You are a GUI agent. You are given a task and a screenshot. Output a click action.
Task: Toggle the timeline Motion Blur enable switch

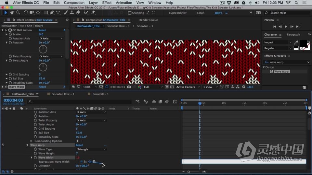pyautogui.click(x=167, y=101)
